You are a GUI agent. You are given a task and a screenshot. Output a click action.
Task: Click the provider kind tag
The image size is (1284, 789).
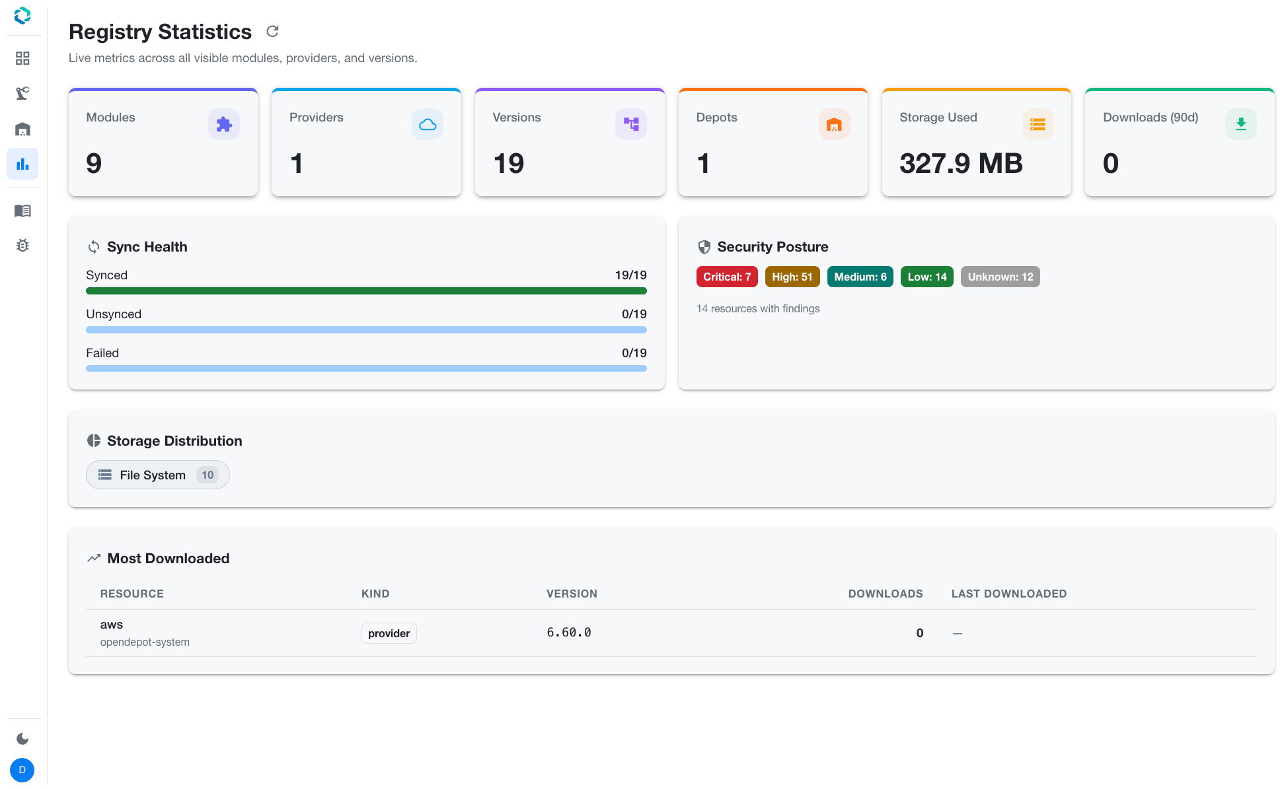point(389,633)
